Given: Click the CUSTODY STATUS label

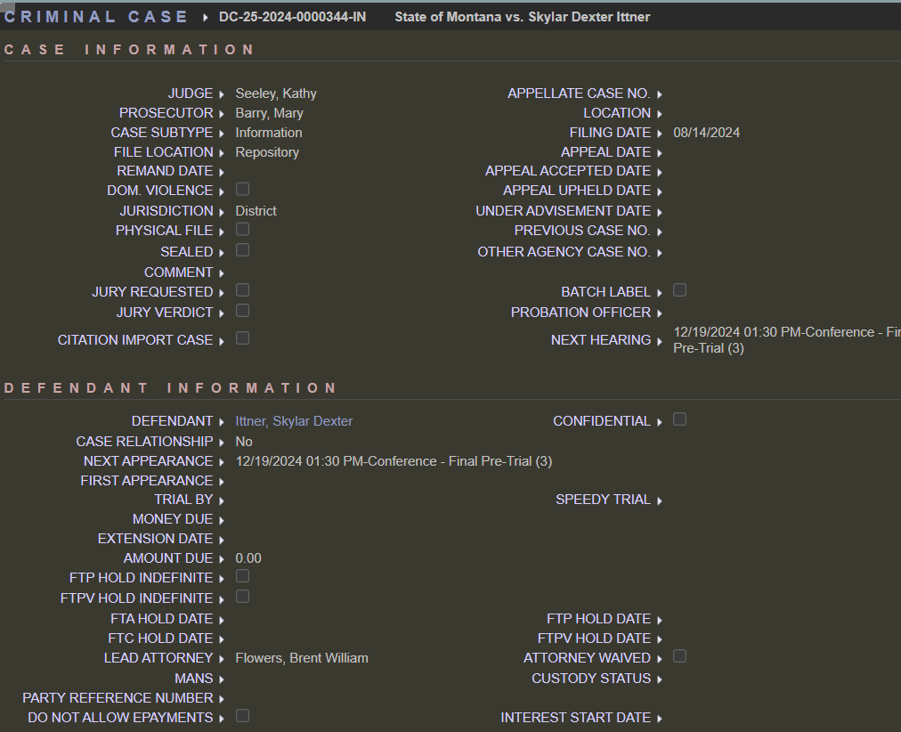Looking at the screenshot, I should [x=591, y=679].
